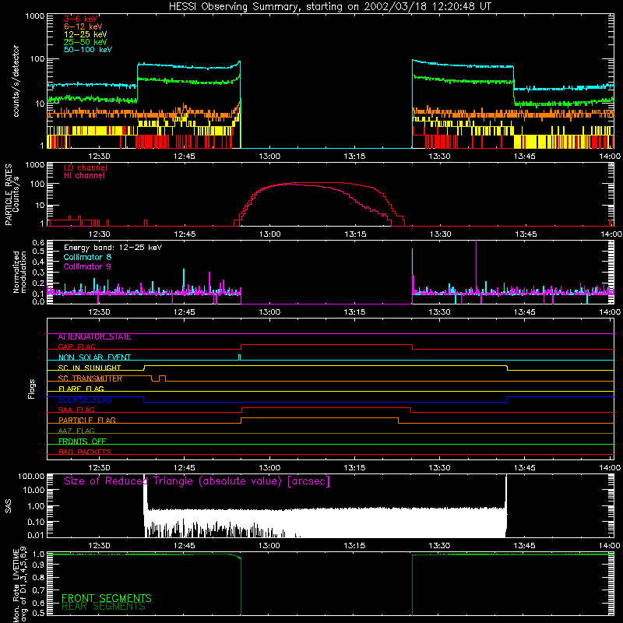The height and width of the screenshot is (623, 623).
Task: Select the green 25-50 keV legend entry
Action: pyautogui.click(x=86, y=42)
